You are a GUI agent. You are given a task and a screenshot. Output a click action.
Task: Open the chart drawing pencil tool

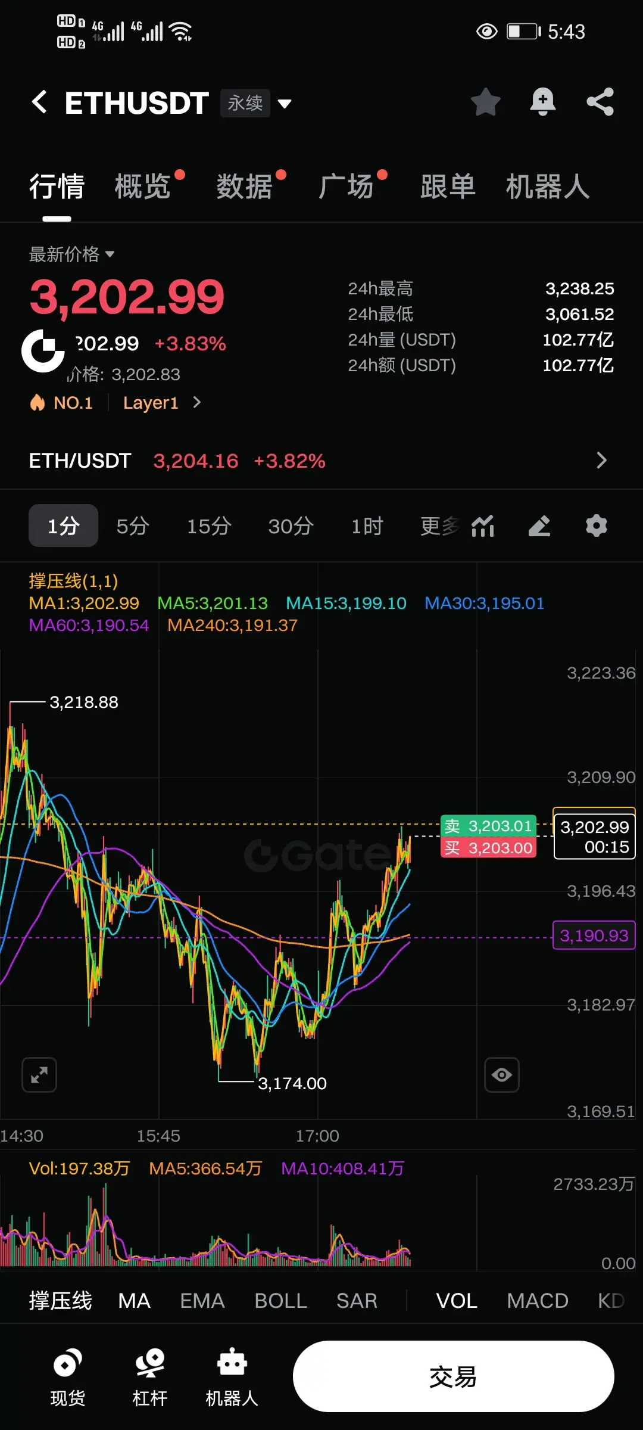tap(539, 526)
